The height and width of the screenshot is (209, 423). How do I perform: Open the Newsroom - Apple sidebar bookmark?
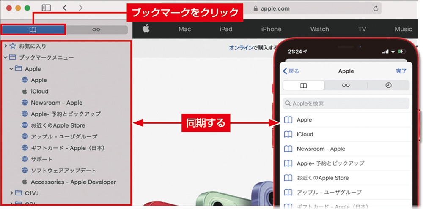(x=57, y=103)
